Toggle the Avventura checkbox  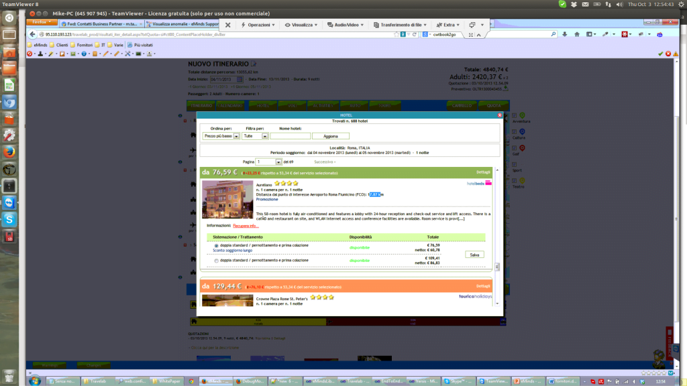coord(515,116)
